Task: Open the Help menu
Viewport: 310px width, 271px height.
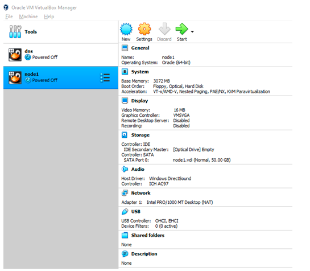Action: coord(49,17)
